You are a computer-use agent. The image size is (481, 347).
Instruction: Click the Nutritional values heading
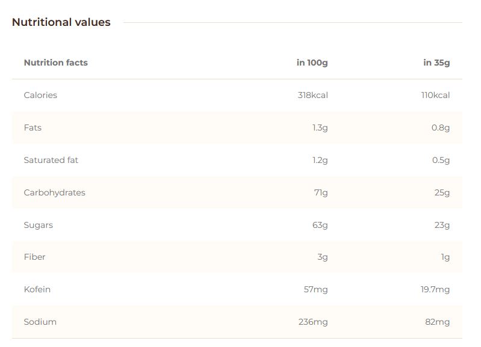[x=61, y=22]
